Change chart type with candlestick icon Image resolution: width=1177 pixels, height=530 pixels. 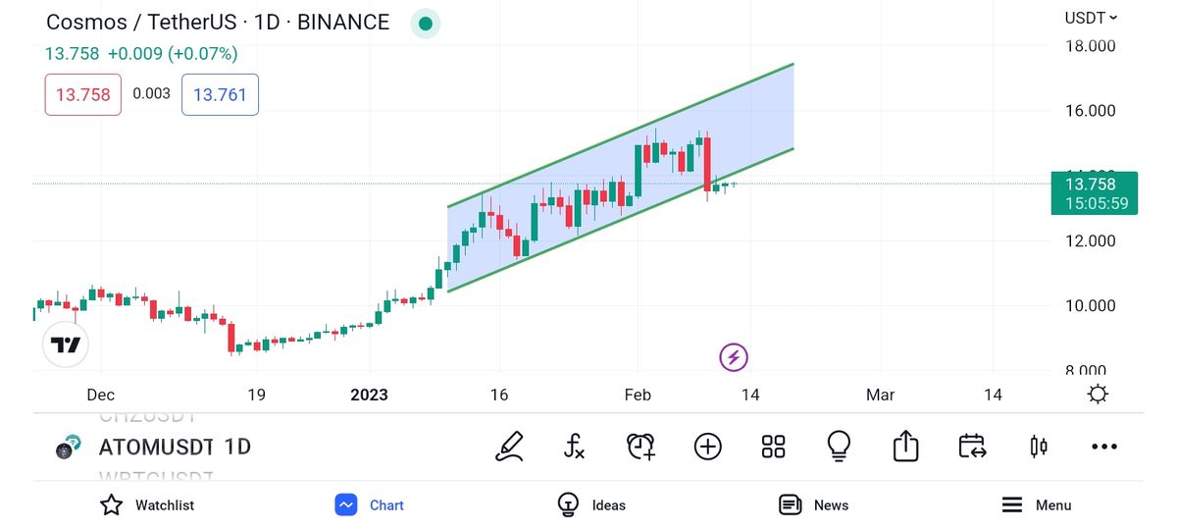[1038, 447]
